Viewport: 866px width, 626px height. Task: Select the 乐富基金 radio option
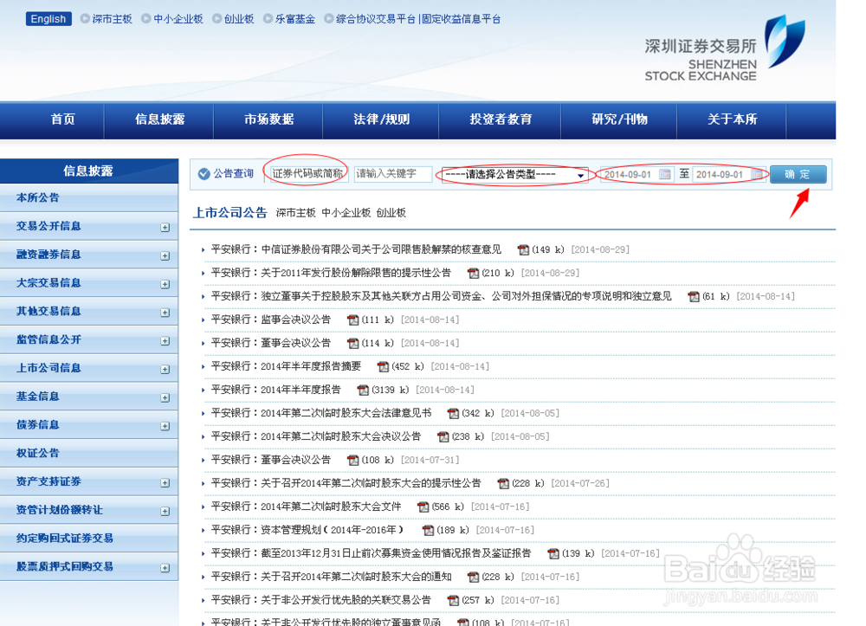point(268,19)
